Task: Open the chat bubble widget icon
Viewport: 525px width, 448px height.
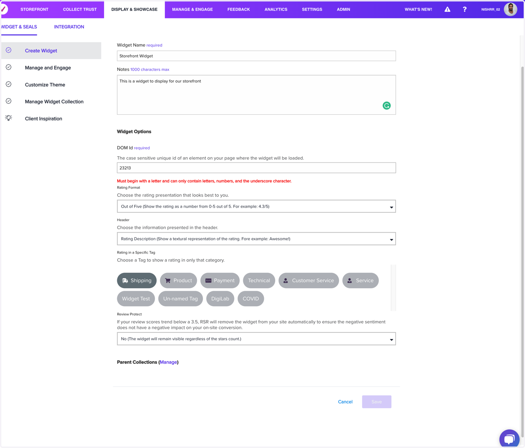Action: click(x=509, y=438)
